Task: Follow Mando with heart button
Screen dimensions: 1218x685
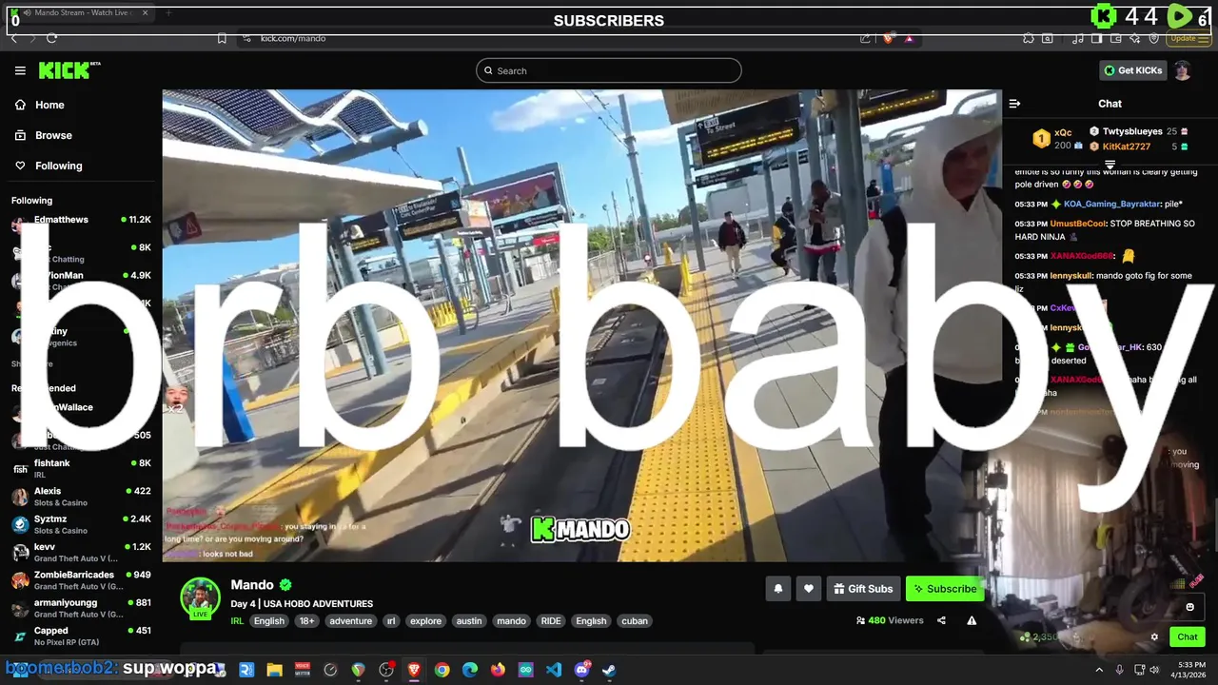Action: click(x=808, y=589)
